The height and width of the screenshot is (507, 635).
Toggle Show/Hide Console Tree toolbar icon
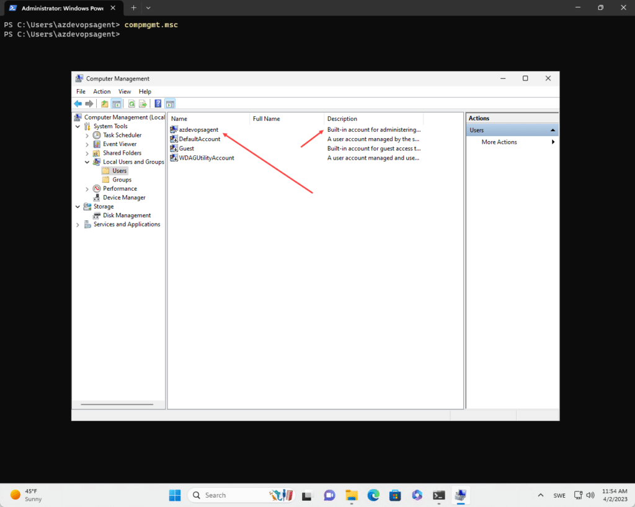pos(117,104)
